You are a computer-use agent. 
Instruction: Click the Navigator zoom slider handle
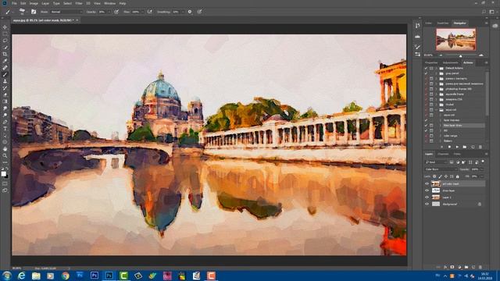click(x=460, y=55)
